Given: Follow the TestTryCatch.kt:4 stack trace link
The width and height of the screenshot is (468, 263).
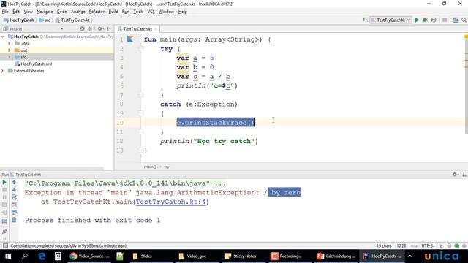Looking at the screenshot, I should tap(170, 202).
